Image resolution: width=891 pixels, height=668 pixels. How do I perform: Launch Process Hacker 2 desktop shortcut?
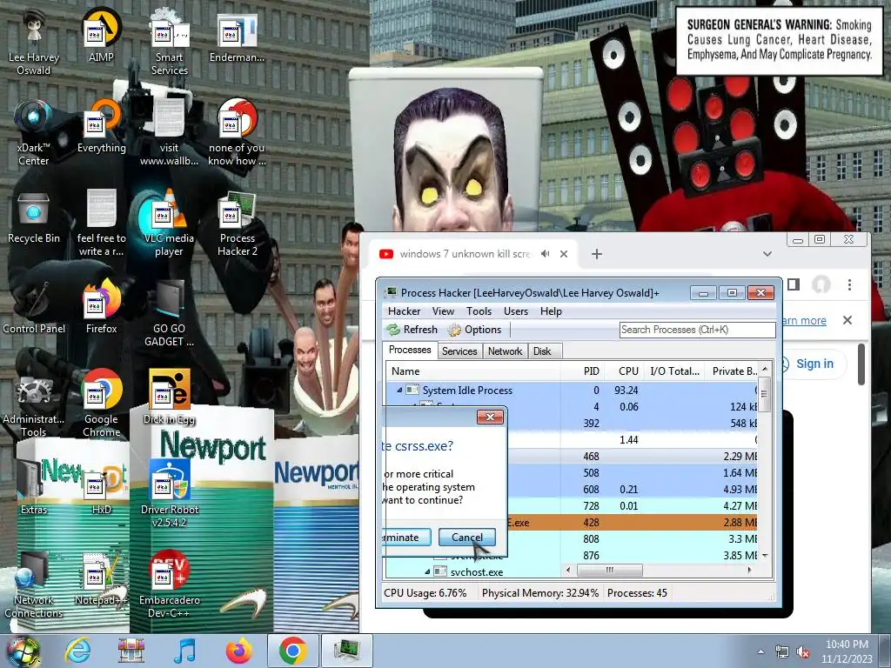pyautogui.click(x=237, y=224)
